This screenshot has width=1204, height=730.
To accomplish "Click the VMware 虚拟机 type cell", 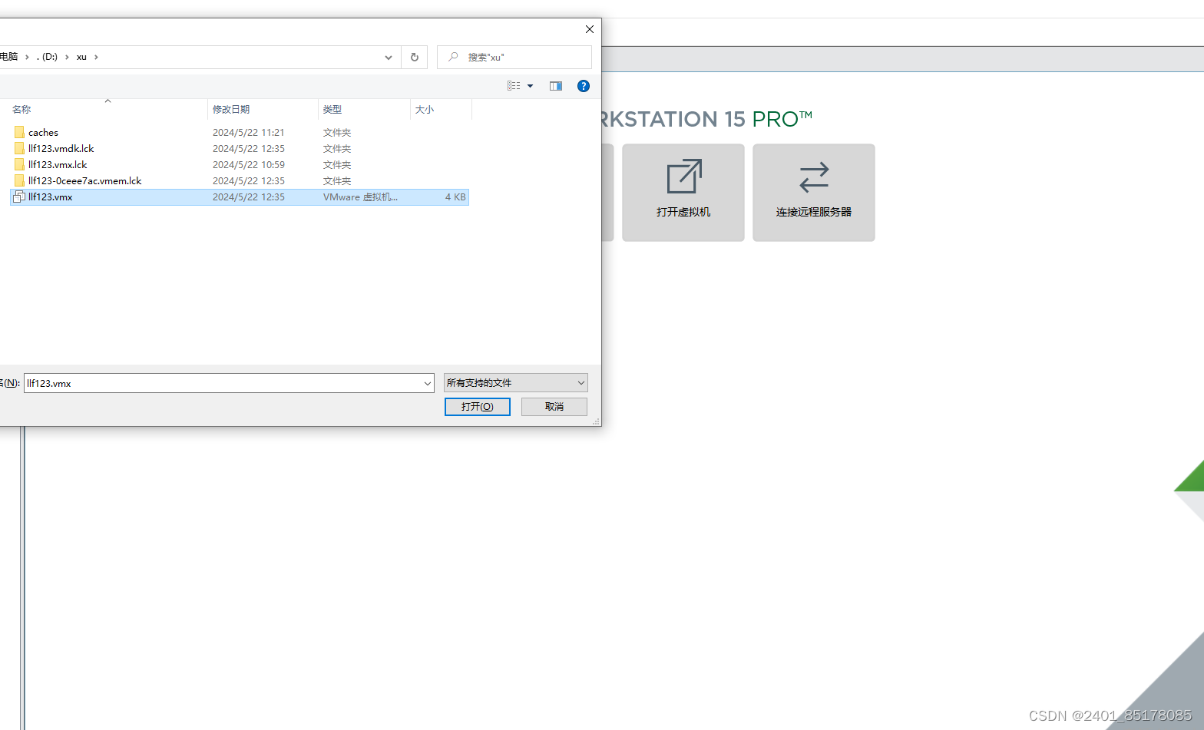I will pos(360,197).
